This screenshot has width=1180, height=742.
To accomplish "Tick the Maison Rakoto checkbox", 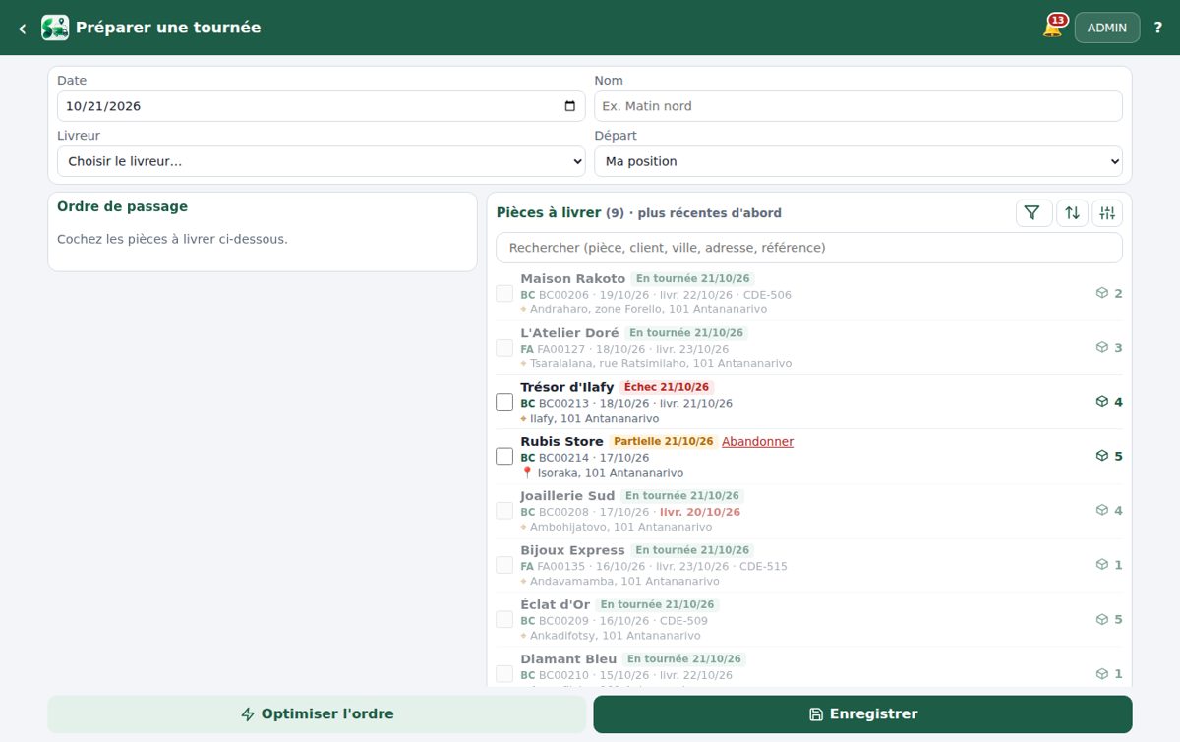I will click(x=504, y=294).
